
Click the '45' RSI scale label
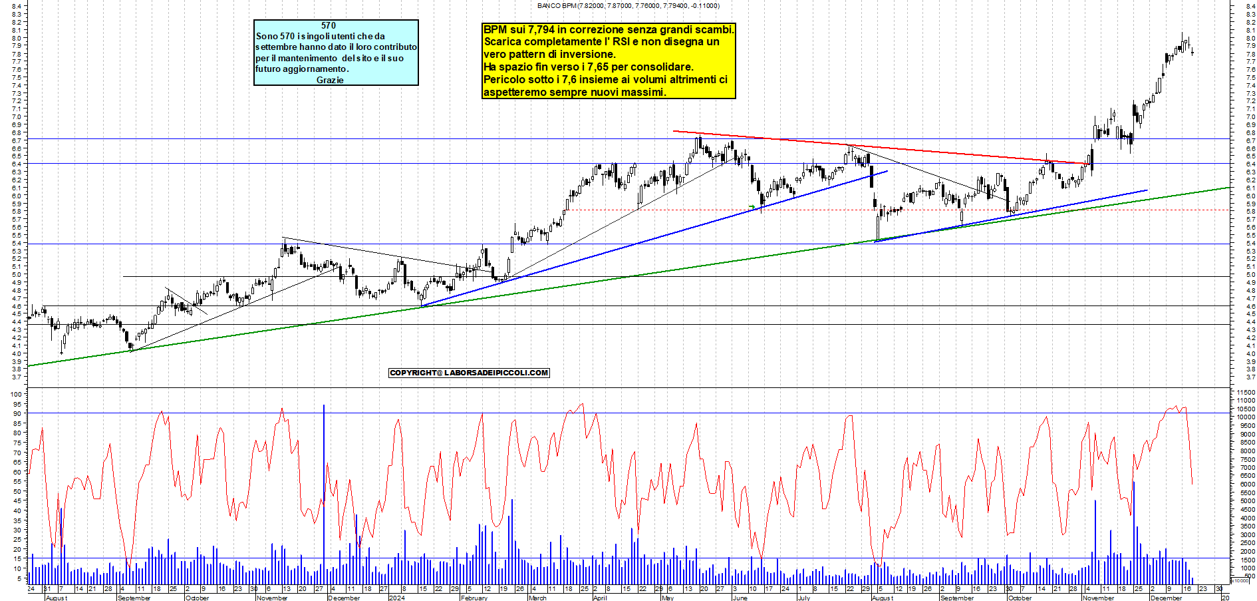point(19,501)
